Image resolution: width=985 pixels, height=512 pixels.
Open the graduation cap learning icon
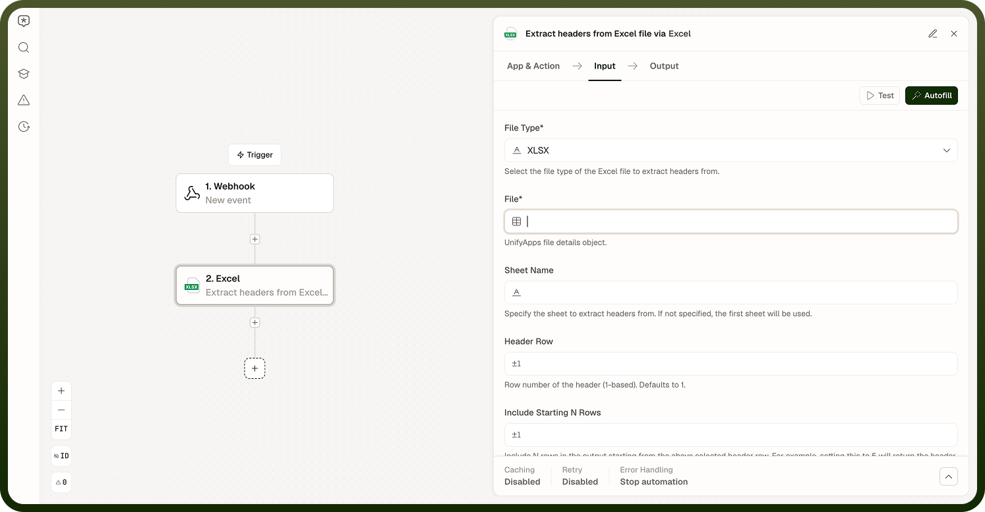click(24, 74)
